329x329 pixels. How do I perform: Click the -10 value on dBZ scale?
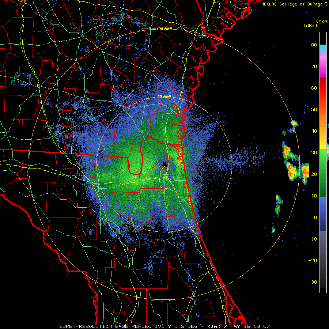(x=313, y=239)
